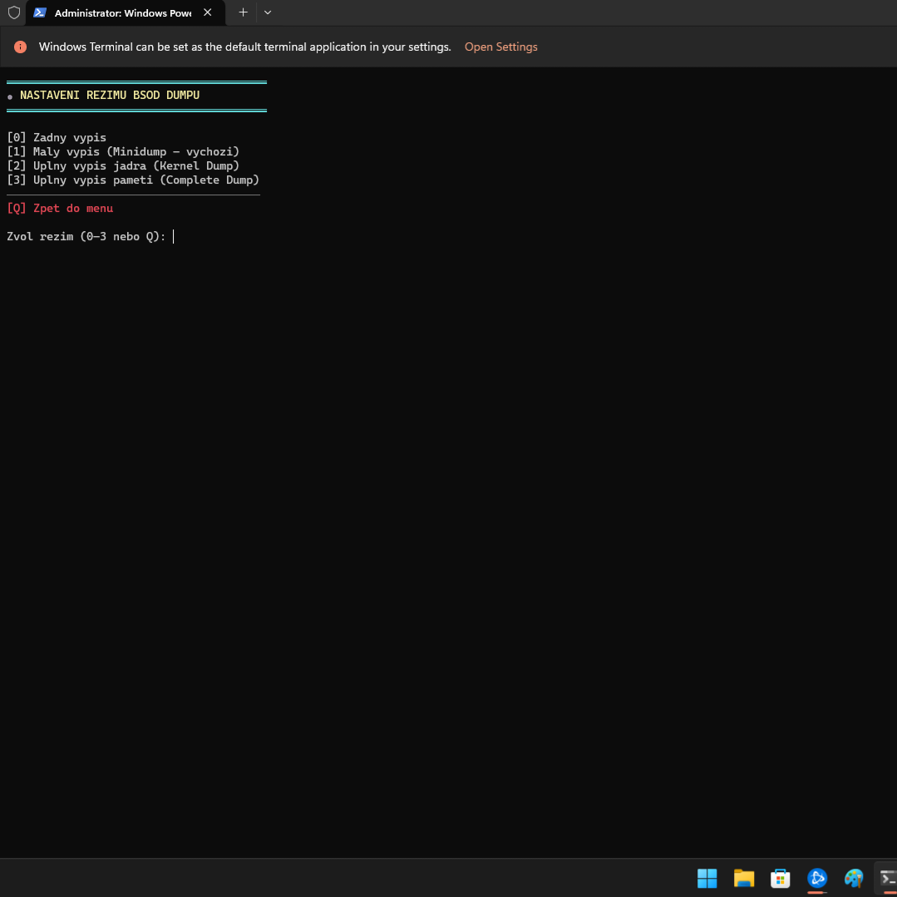Screen dimensions: 897x897
Task: Click the '[3] Uplny vypis pameti' line
Action: 133,180
